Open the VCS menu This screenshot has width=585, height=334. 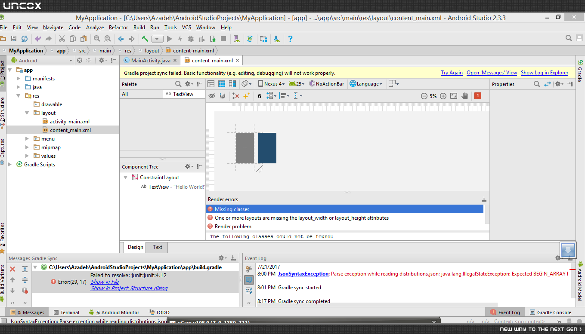pos(186,28)
